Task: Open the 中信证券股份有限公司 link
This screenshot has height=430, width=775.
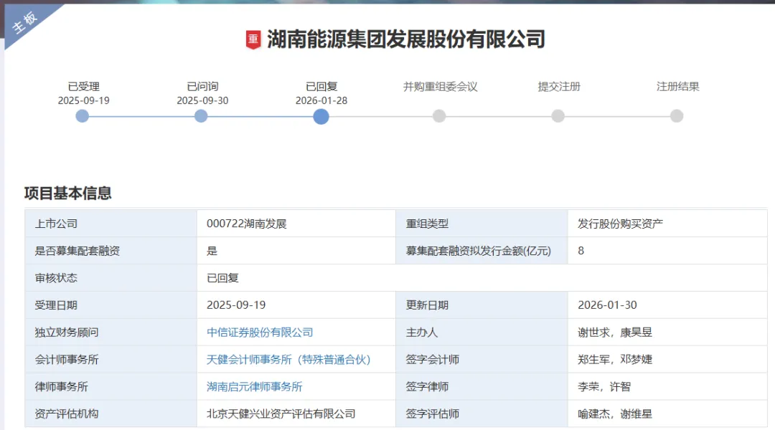Action: click(260, 333)
